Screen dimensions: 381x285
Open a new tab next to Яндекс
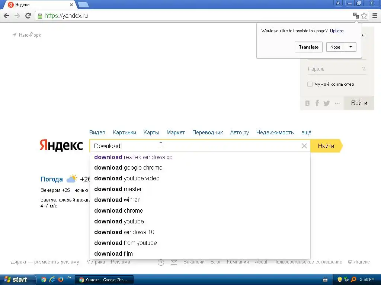84,4
